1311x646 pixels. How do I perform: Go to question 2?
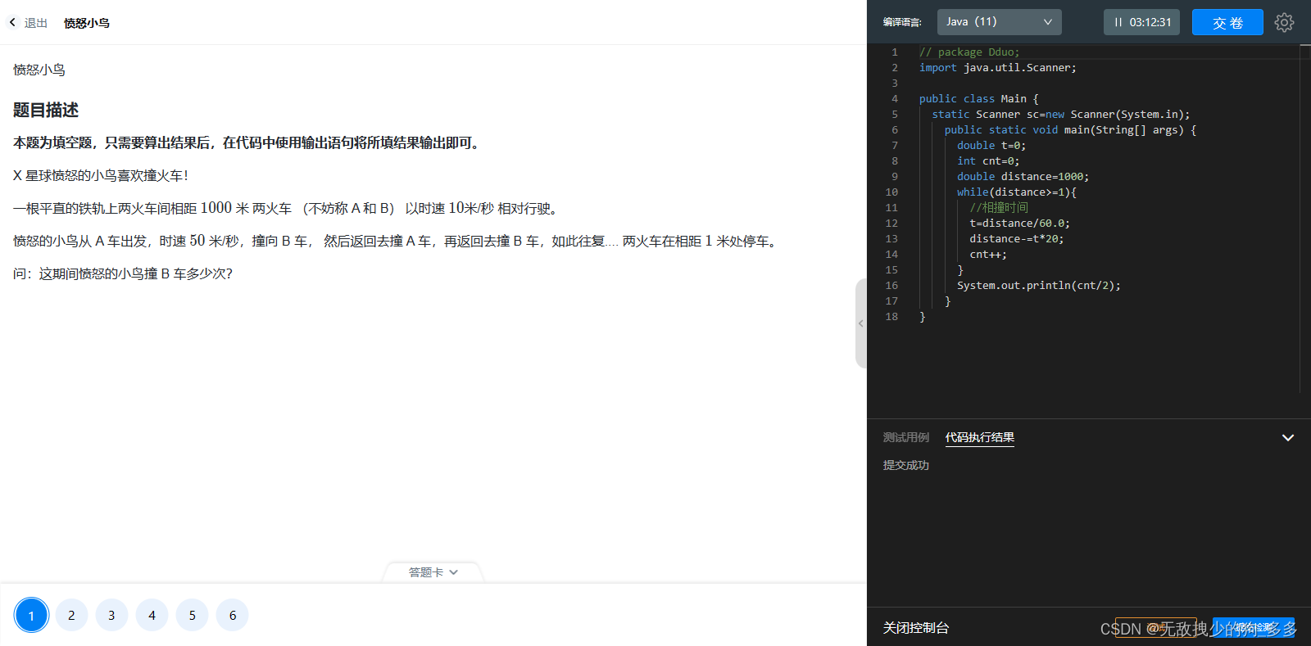71,615
